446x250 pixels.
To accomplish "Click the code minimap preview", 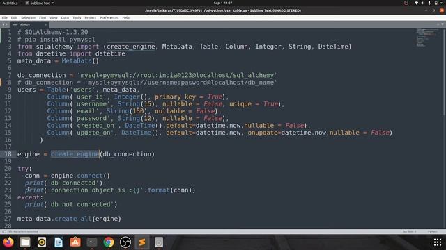I will [428, 37].
